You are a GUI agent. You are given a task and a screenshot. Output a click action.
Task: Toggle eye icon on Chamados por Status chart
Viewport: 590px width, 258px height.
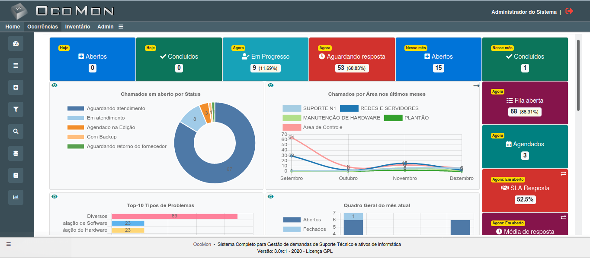point(55,85)
